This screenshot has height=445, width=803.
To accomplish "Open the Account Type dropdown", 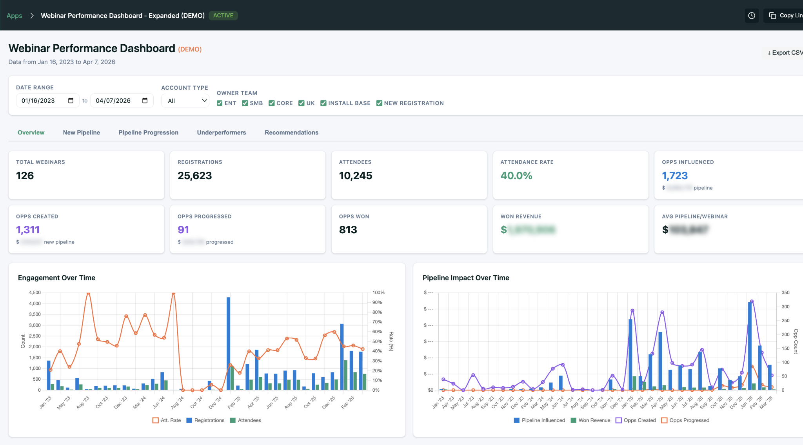I will point(185,100).
